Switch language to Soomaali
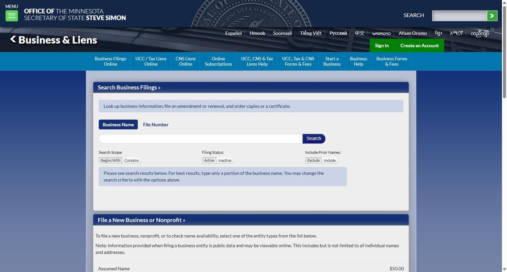 coord(282,33)
